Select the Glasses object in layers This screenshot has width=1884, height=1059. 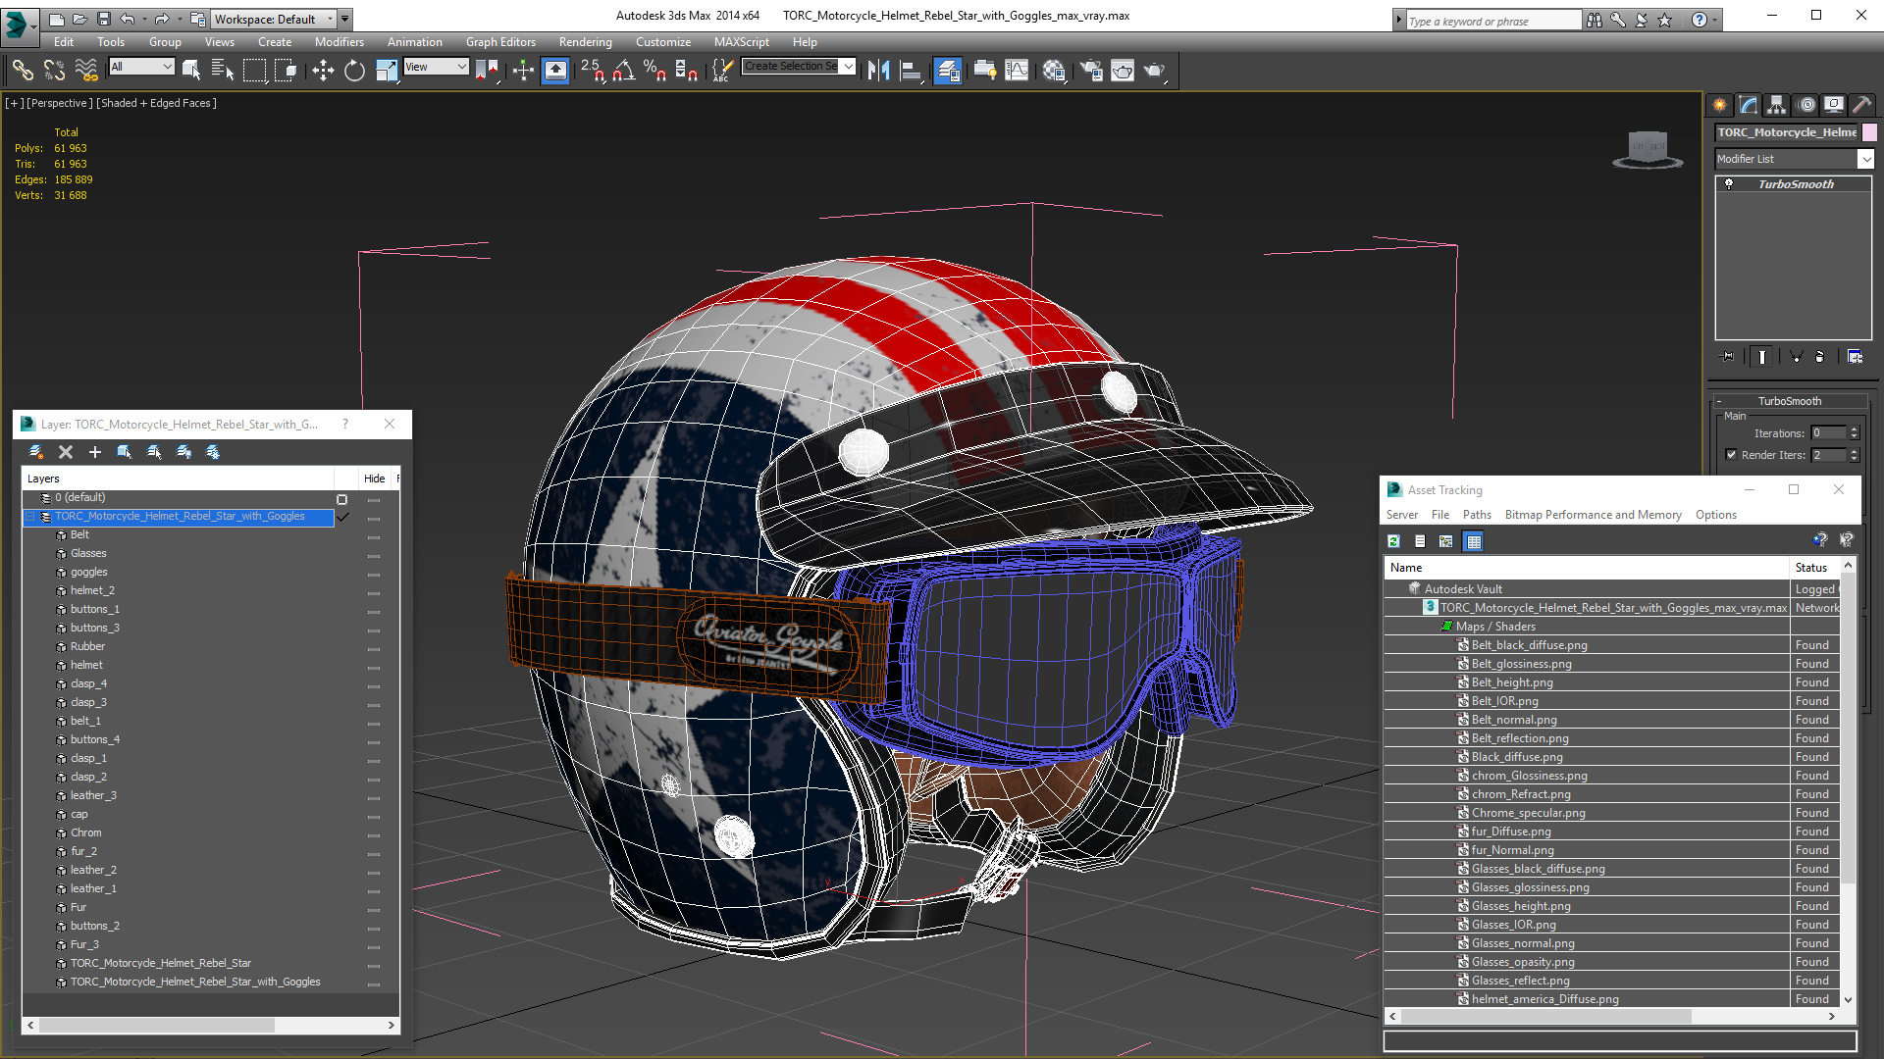point(88,554)
